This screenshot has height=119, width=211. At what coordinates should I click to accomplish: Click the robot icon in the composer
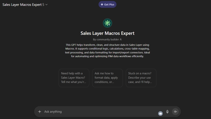click(x=160, y=114)
